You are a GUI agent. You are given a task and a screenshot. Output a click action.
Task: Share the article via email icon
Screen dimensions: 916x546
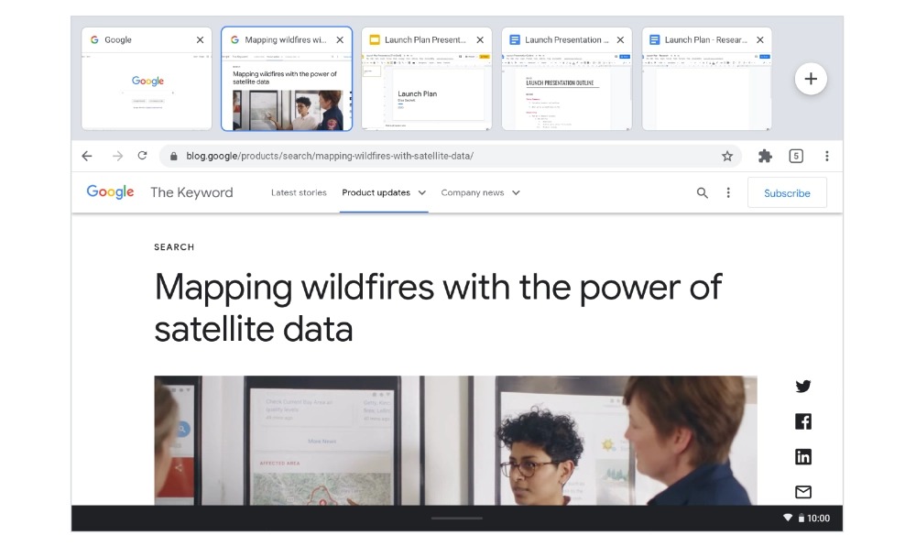[x=803, y=492]
